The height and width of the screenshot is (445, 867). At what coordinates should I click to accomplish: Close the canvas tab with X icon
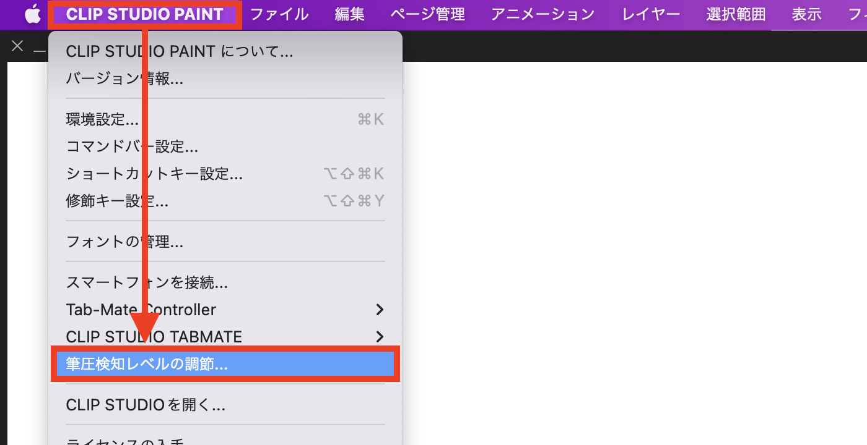click(x=17, y=46)
